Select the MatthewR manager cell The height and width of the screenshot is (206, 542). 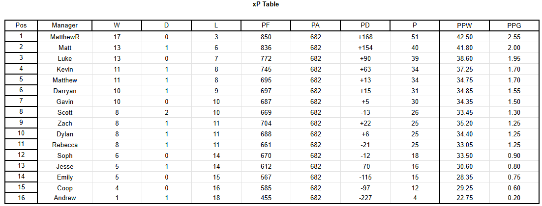64,37
